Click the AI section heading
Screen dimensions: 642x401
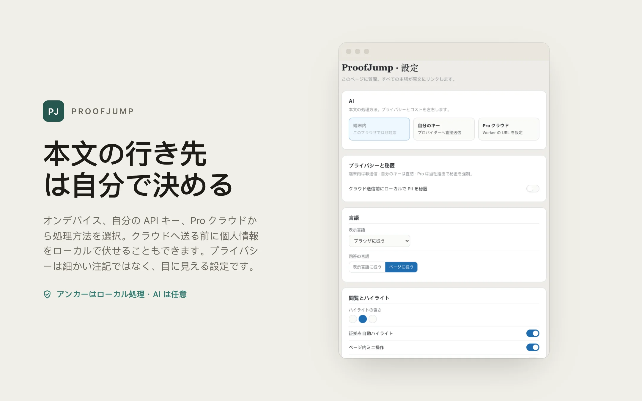tap(351, 101)
